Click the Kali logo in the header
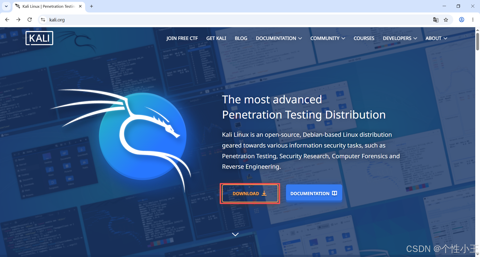480x257 pixels. pos(39,38)
